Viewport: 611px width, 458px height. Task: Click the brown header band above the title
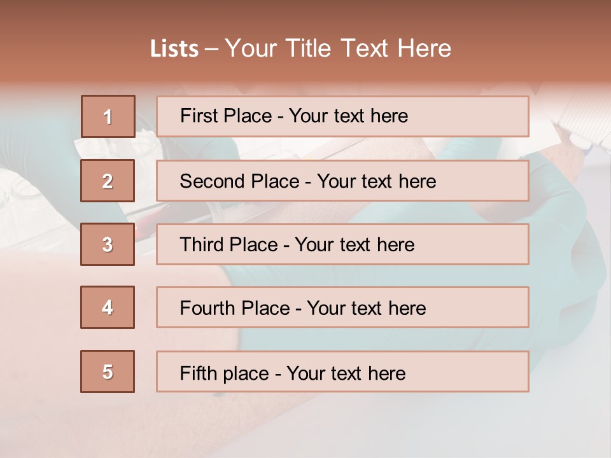[x=305, y=14]
